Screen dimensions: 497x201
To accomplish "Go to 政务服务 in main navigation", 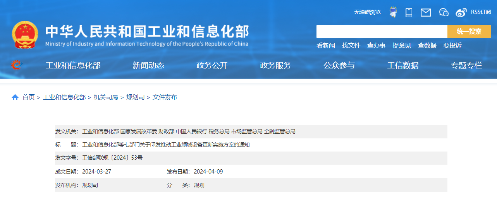I will (x=275, y=66).
